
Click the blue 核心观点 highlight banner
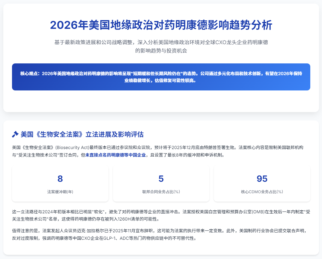161,77
